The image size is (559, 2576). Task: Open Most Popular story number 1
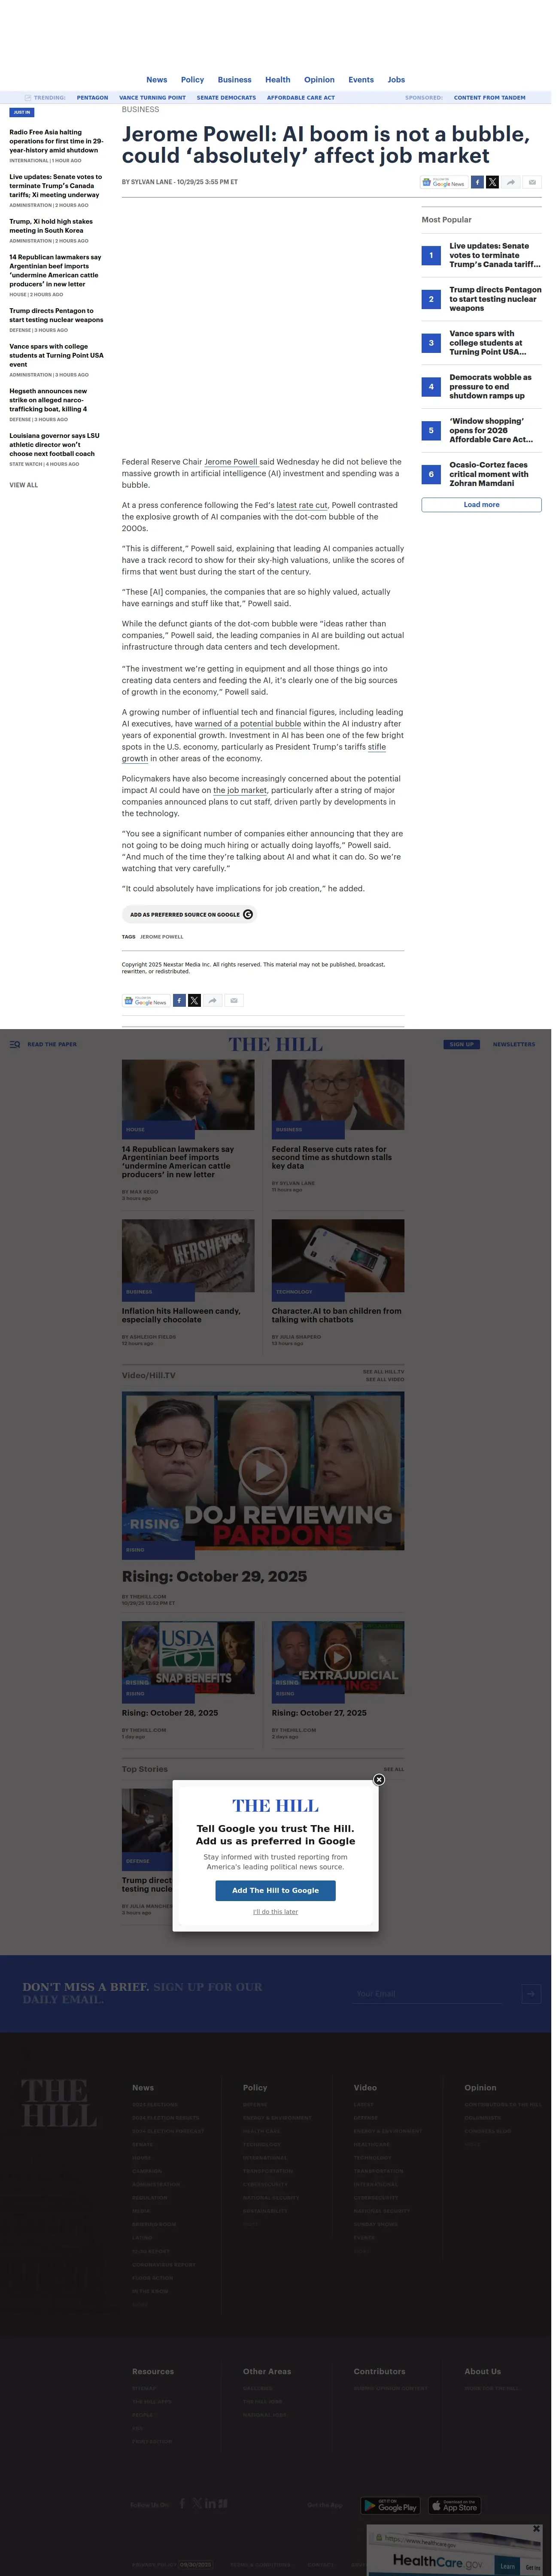point(495,255)
